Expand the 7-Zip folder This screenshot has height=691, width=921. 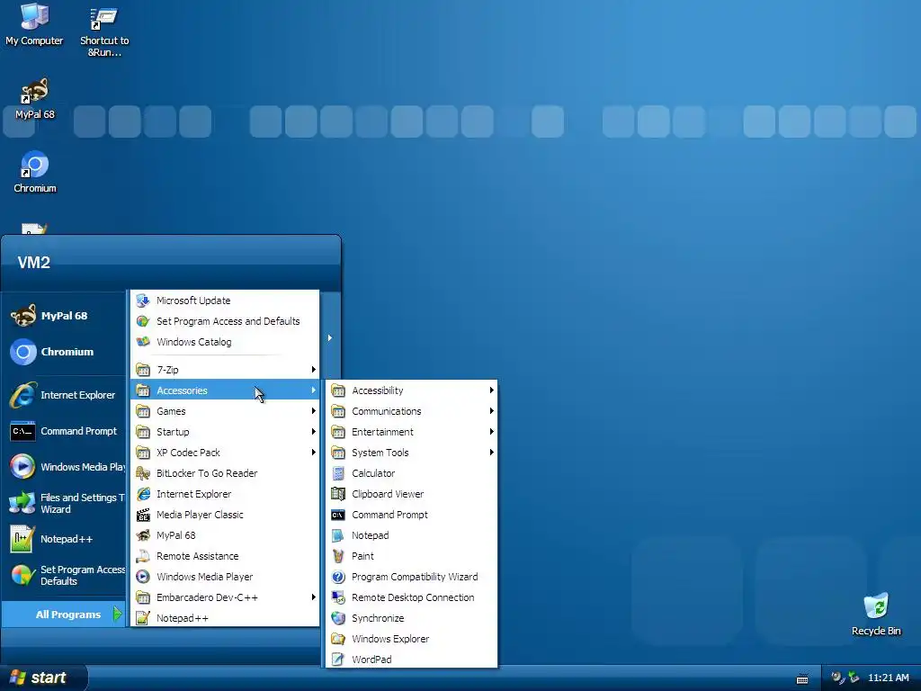pyautogui.click(x=225, y=370)
